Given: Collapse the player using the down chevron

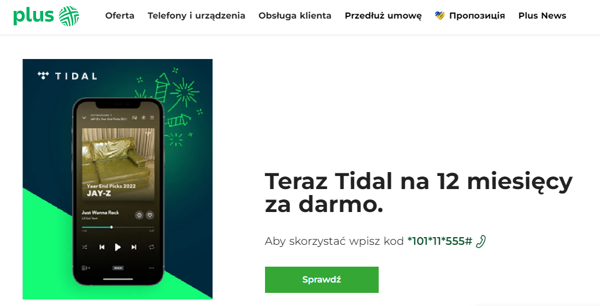Looking at the screenshot, I should click(x=84, y=118).
